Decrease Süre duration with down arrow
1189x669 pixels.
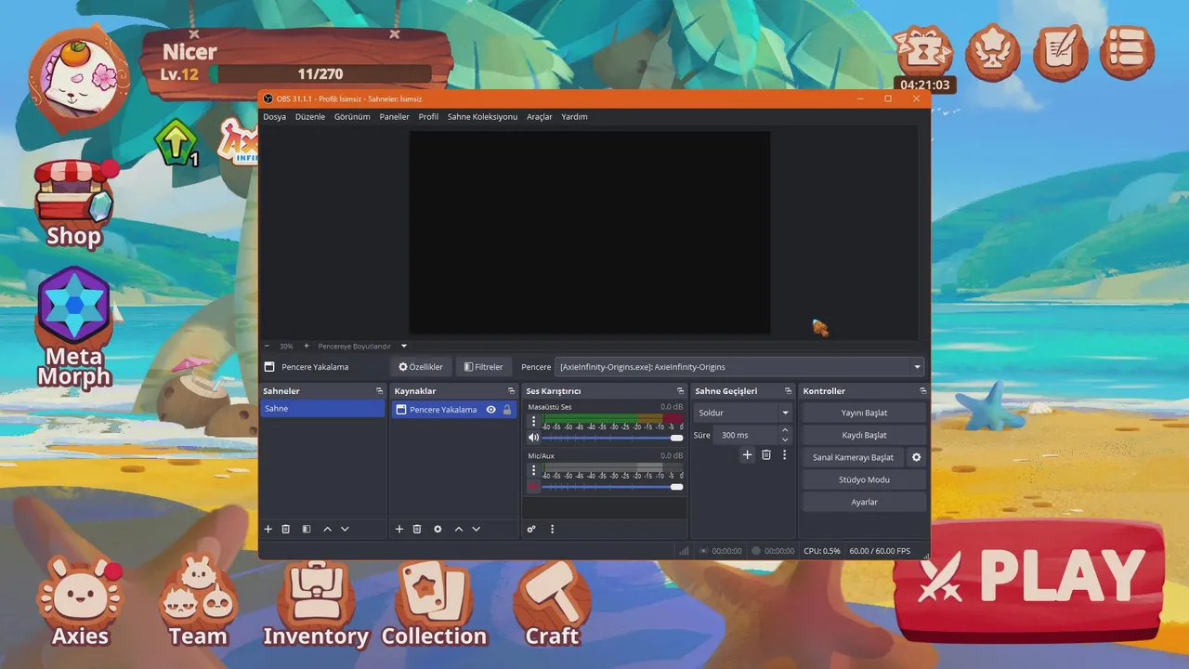click(785, 439)
